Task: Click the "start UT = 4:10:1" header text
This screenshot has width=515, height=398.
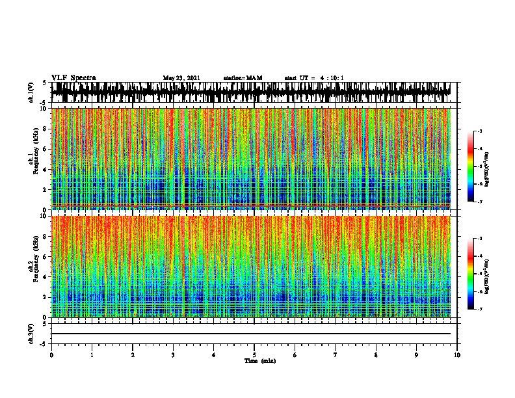Action: [314, 78]
